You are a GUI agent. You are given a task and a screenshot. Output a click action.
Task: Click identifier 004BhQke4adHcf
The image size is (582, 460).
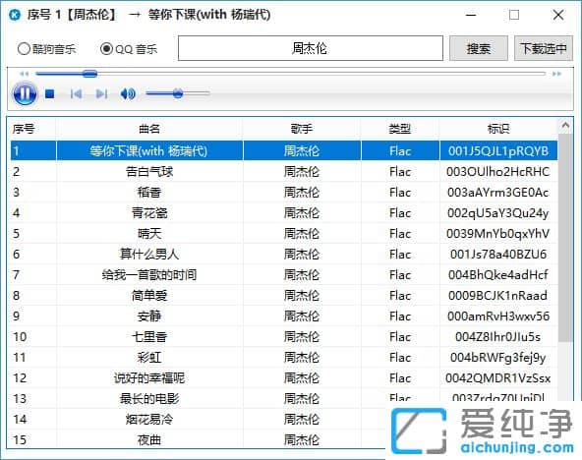tap(498, 275)
